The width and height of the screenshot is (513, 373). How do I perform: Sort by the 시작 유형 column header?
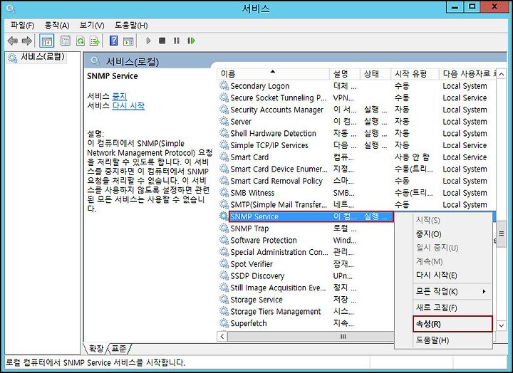tap(415, 74)
